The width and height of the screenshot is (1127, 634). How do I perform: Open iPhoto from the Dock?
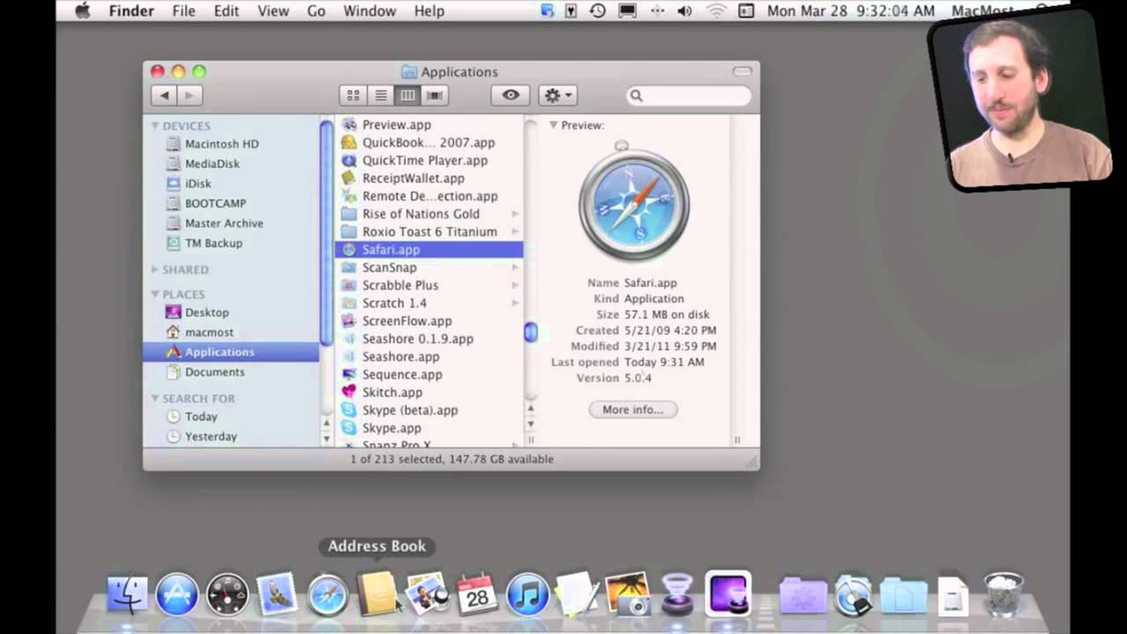(x=427, y=594)
